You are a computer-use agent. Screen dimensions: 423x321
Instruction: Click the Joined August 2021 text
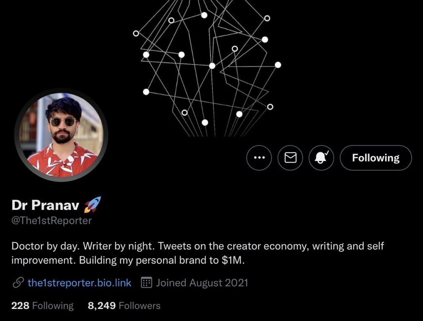[202, 283]
